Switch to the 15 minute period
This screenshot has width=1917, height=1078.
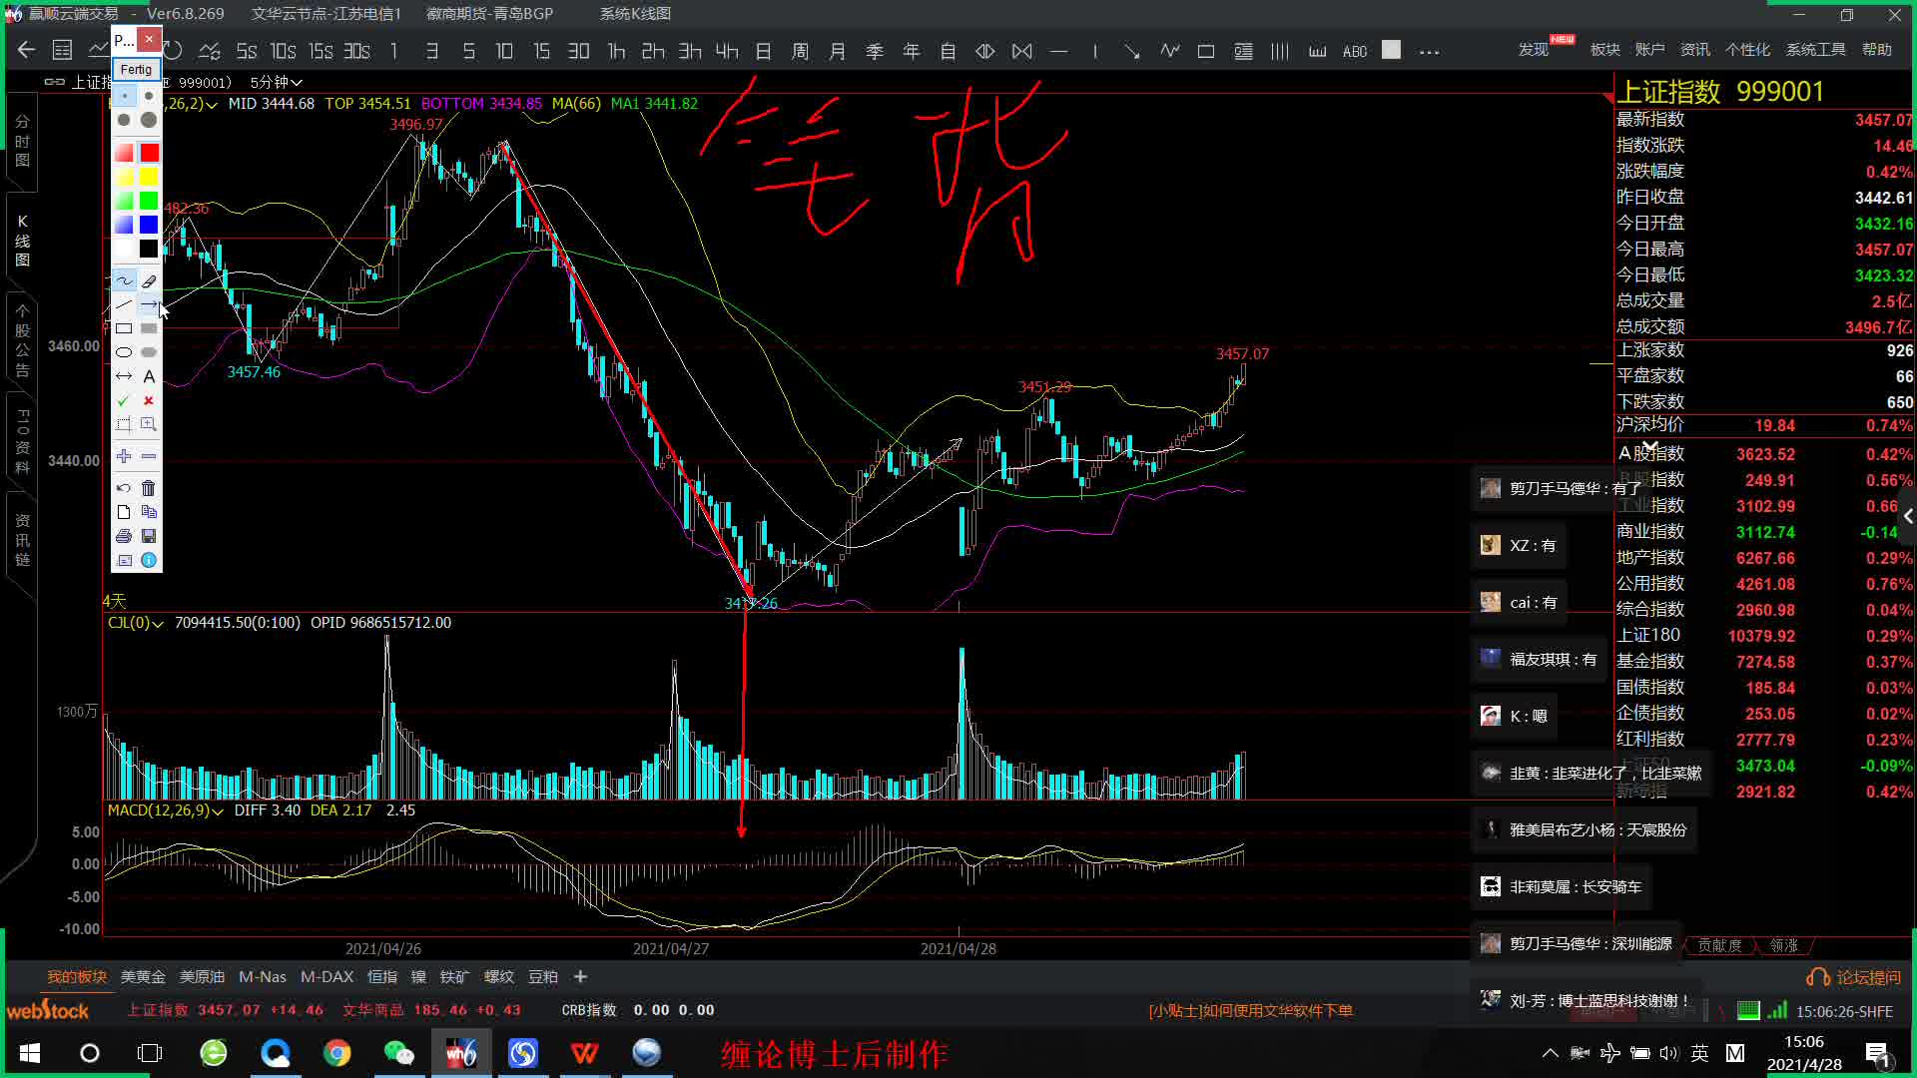(541, 50)
